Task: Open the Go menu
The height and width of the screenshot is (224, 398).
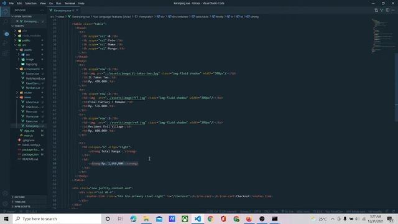Action: [x=51, y=3]
